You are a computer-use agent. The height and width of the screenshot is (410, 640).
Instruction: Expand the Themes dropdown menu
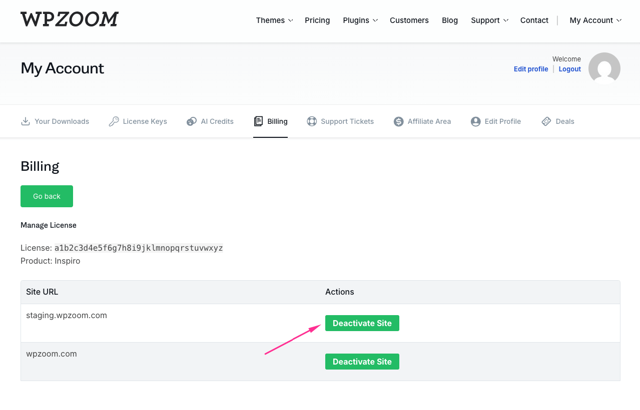(x=274, y=20)
